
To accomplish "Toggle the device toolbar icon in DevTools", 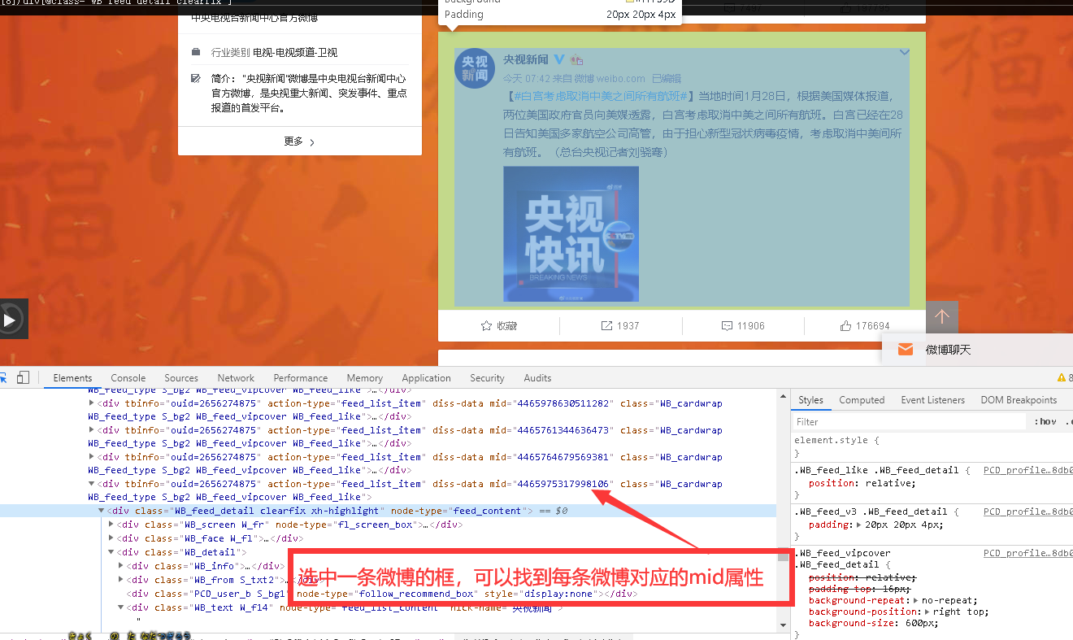I will click(24, 377).
